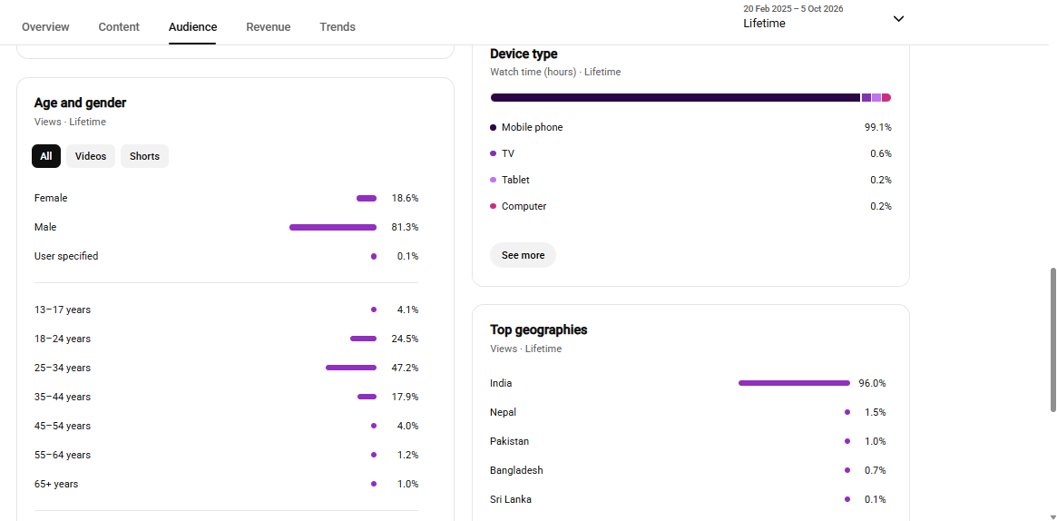Image resolution: width=1057 pixels, height=521 pixels.
Task: Click the 47.2% value
Action: [406, 368]
